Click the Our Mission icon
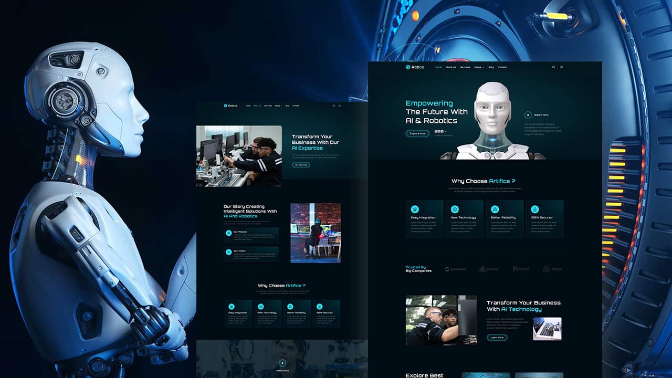This screenshot has width=672, height=378. click(x=229, y=233)
